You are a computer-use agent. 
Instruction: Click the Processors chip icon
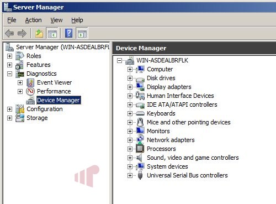click(x=140, y=149)
